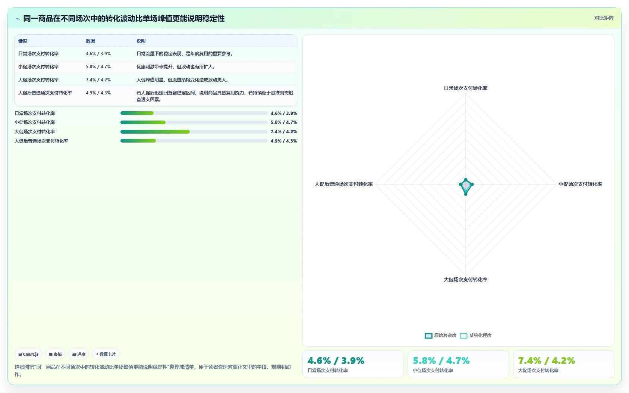Toggle the 系统化程度 legend entry on the radar chart
629x393 pixels.
click(x=476, y=336)
